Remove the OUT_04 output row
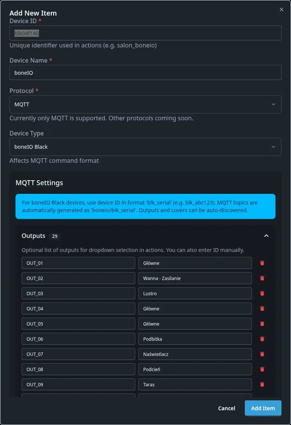Screen dimensions: 291x425 point(262,309)
